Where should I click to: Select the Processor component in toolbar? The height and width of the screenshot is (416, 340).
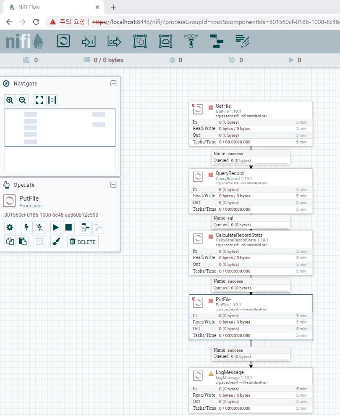coord(63,41)
